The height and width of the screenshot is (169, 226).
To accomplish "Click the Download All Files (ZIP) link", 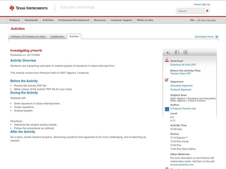I will 183,65.
